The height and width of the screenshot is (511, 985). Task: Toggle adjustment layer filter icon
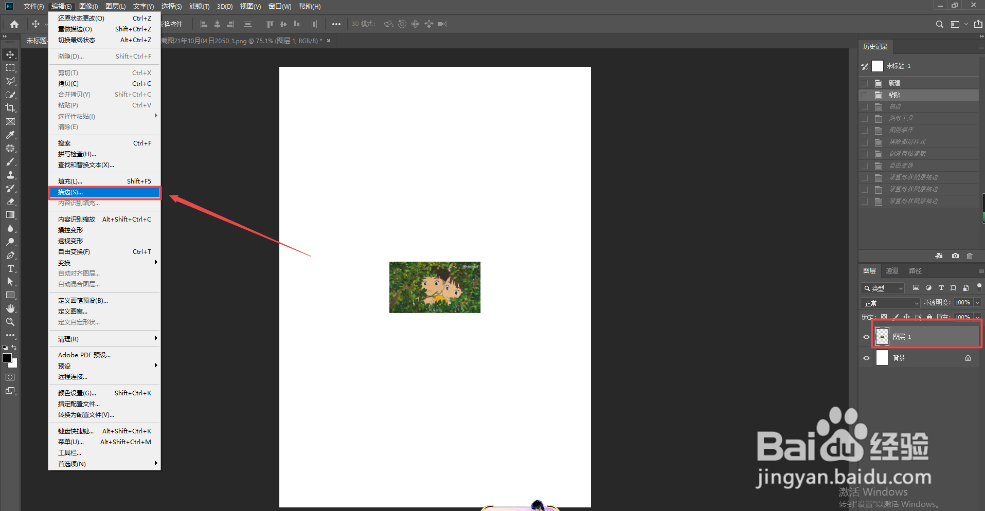click(x=928, y=288)
